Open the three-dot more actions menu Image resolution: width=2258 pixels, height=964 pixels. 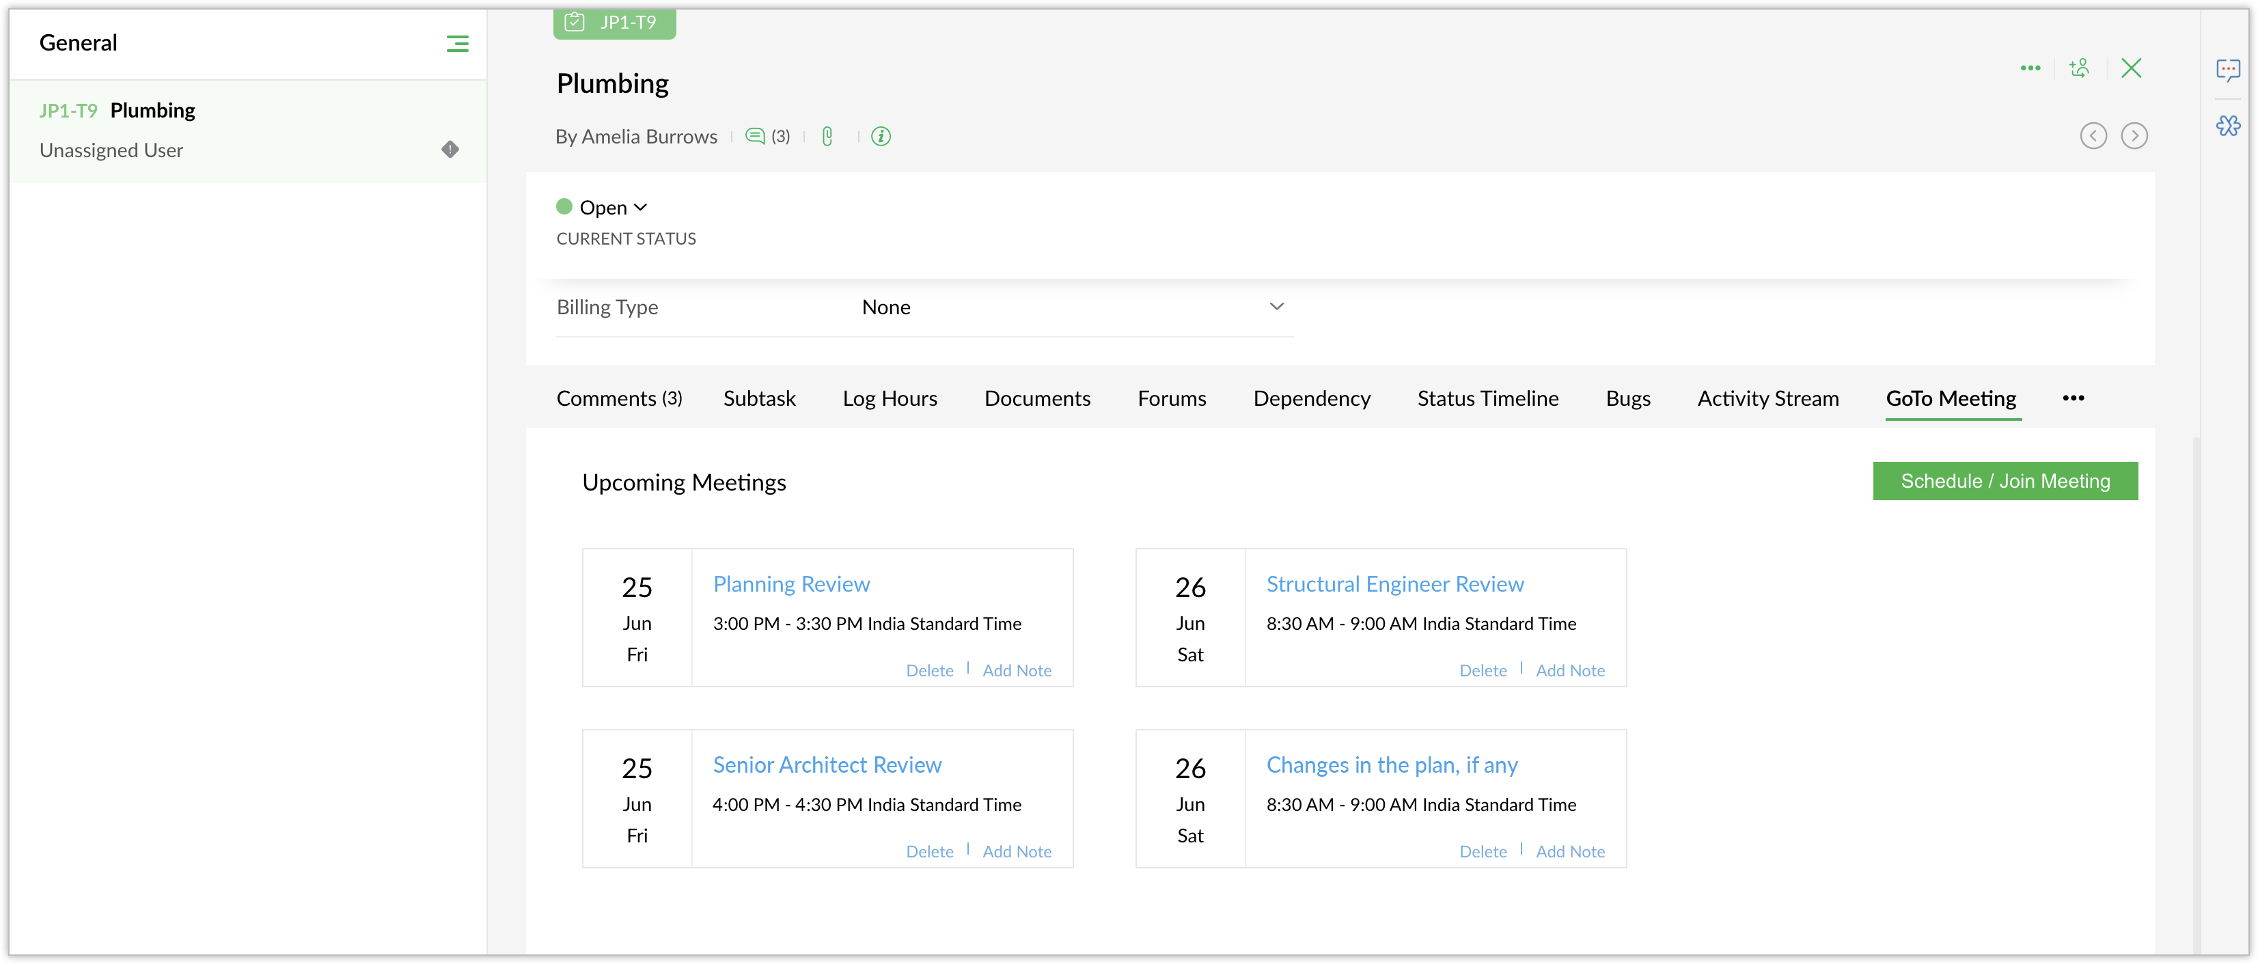2030,68
